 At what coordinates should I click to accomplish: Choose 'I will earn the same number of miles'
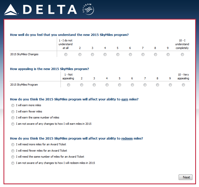pos(13,118)
